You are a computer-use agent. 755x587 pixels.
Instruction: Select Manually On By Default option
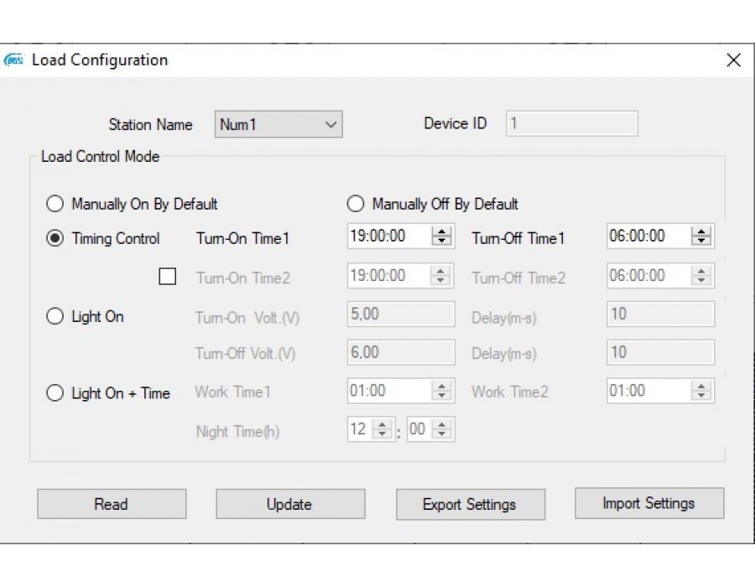55,204
